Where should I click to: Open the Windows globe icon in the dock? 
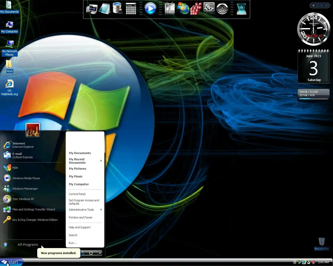pyautogui.click(x=183, y=9)
